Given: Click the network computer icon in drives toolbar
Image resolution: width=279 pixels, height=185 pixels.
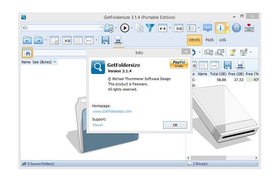Looking at the screenshot, I should pos(232,52).
